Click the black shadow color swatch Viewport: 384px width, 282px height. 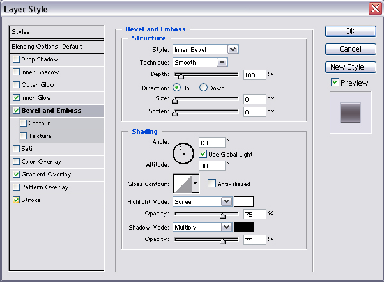pyautogui.click(x=243, y=226)
